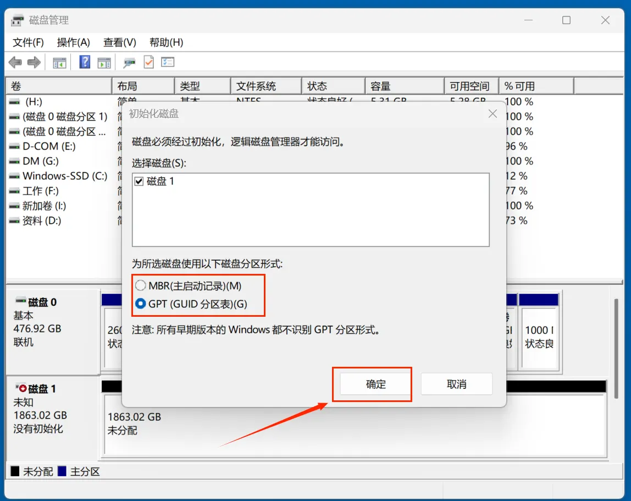Open the 文件(F) menu
Image resolution: width=631 pixels, height=501 pixels.
click(x=28, y=42)
